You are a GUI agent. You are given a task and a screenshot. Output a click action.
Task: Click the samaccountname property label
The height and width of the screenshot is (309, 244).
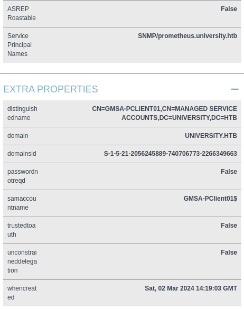(22, 203)
